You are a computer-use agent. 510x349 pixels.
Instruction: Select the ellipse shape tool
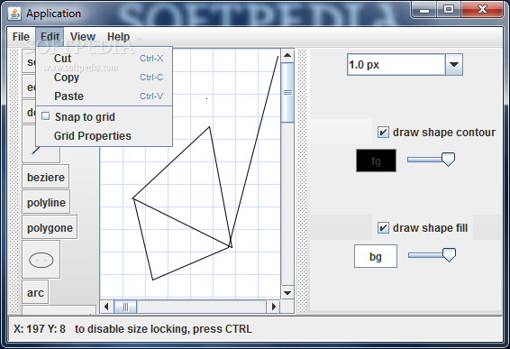coord(41,260)
